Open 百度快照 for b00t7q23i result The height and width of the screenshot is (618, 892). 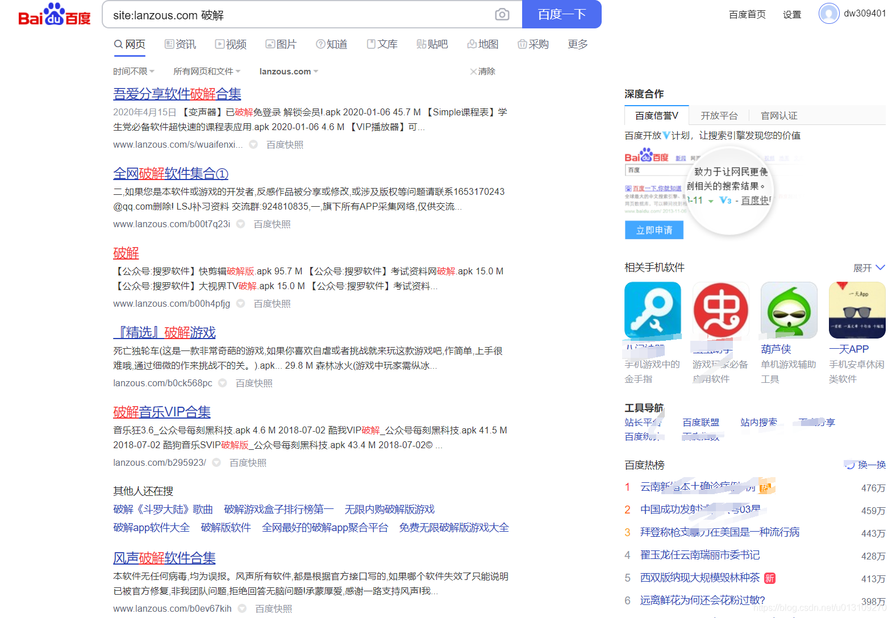pos(272,224)
